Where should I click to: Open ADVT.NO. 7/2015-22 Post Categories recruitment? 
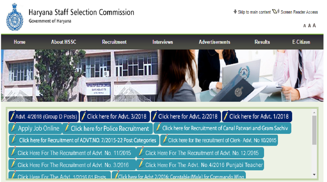[84, 140]
